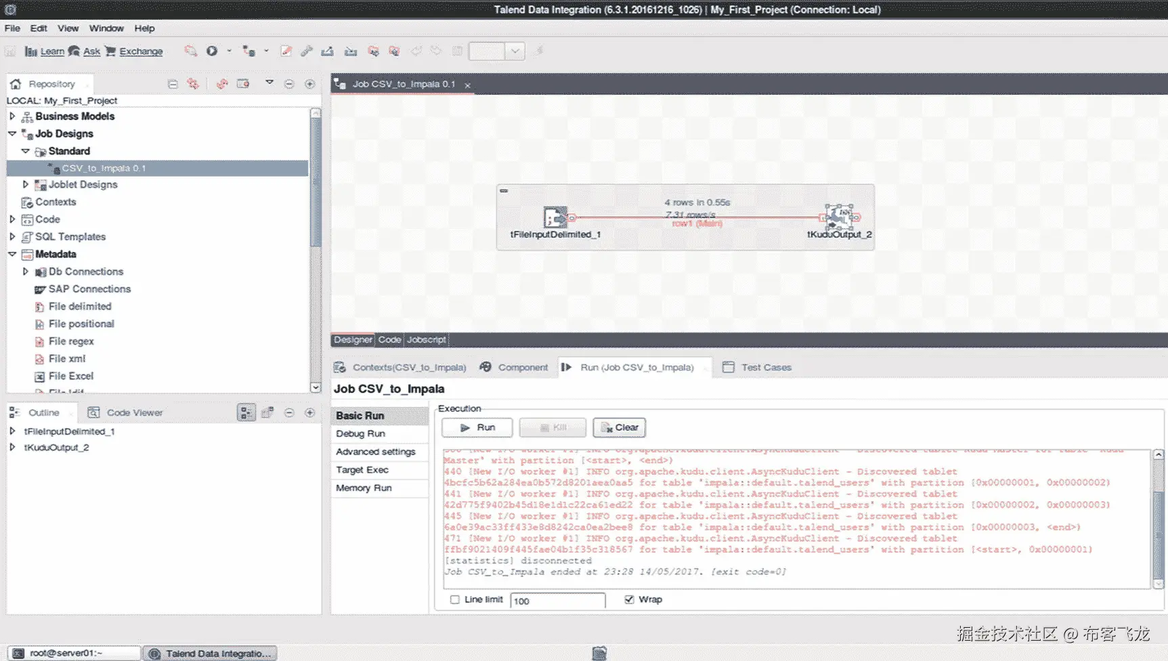The image size is (1168, 661).
Task: Expand the Db Connections node
Action: coord(26,272)
